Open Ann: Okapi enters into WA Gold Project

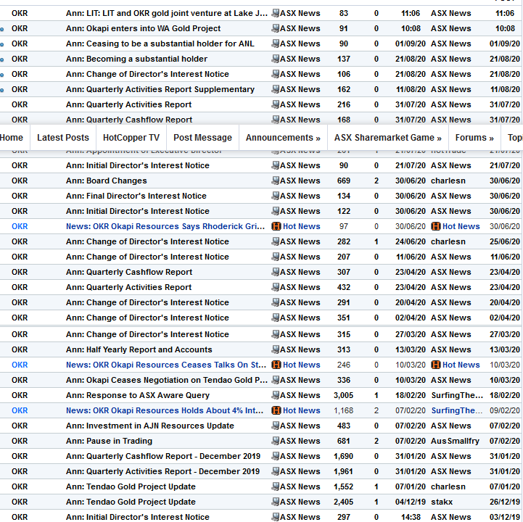(x=143, y=29)
